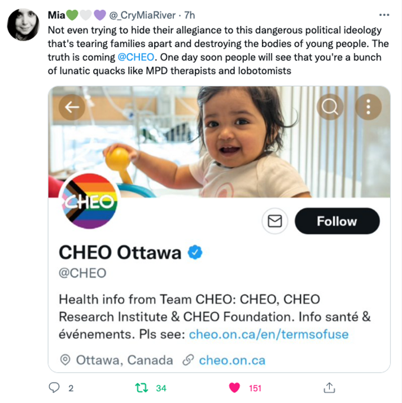Image resolution: width=402 pixels, height=403 pixels.
Task: Open the share tweet icon
Action: 329,388
